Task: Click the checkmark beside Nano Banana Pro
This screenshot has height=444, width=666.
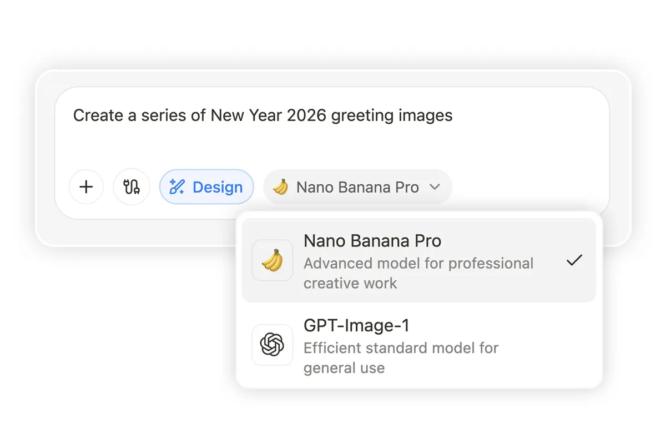Action: click(574, 260)
